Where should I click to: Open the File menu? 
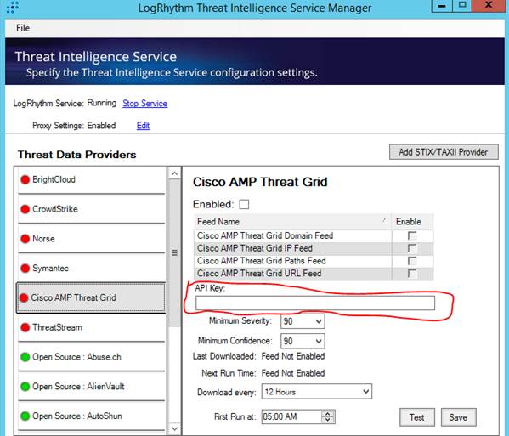[23, 28]
